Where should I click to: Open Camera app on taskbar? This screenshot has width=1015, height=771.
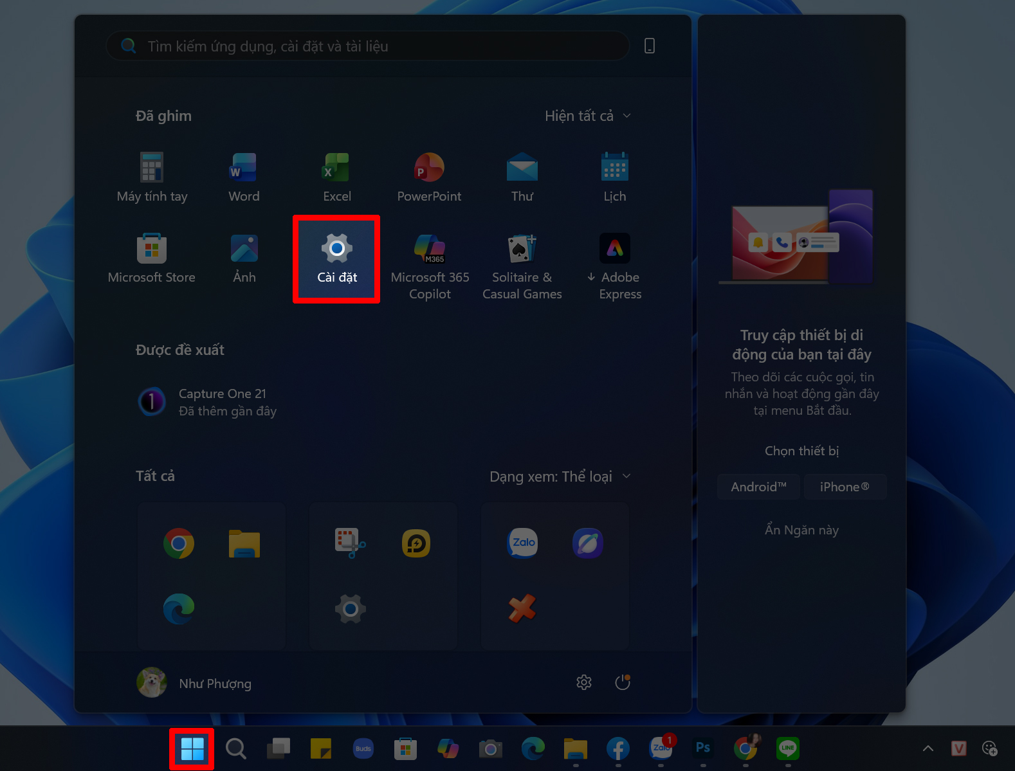pos(491,748)
